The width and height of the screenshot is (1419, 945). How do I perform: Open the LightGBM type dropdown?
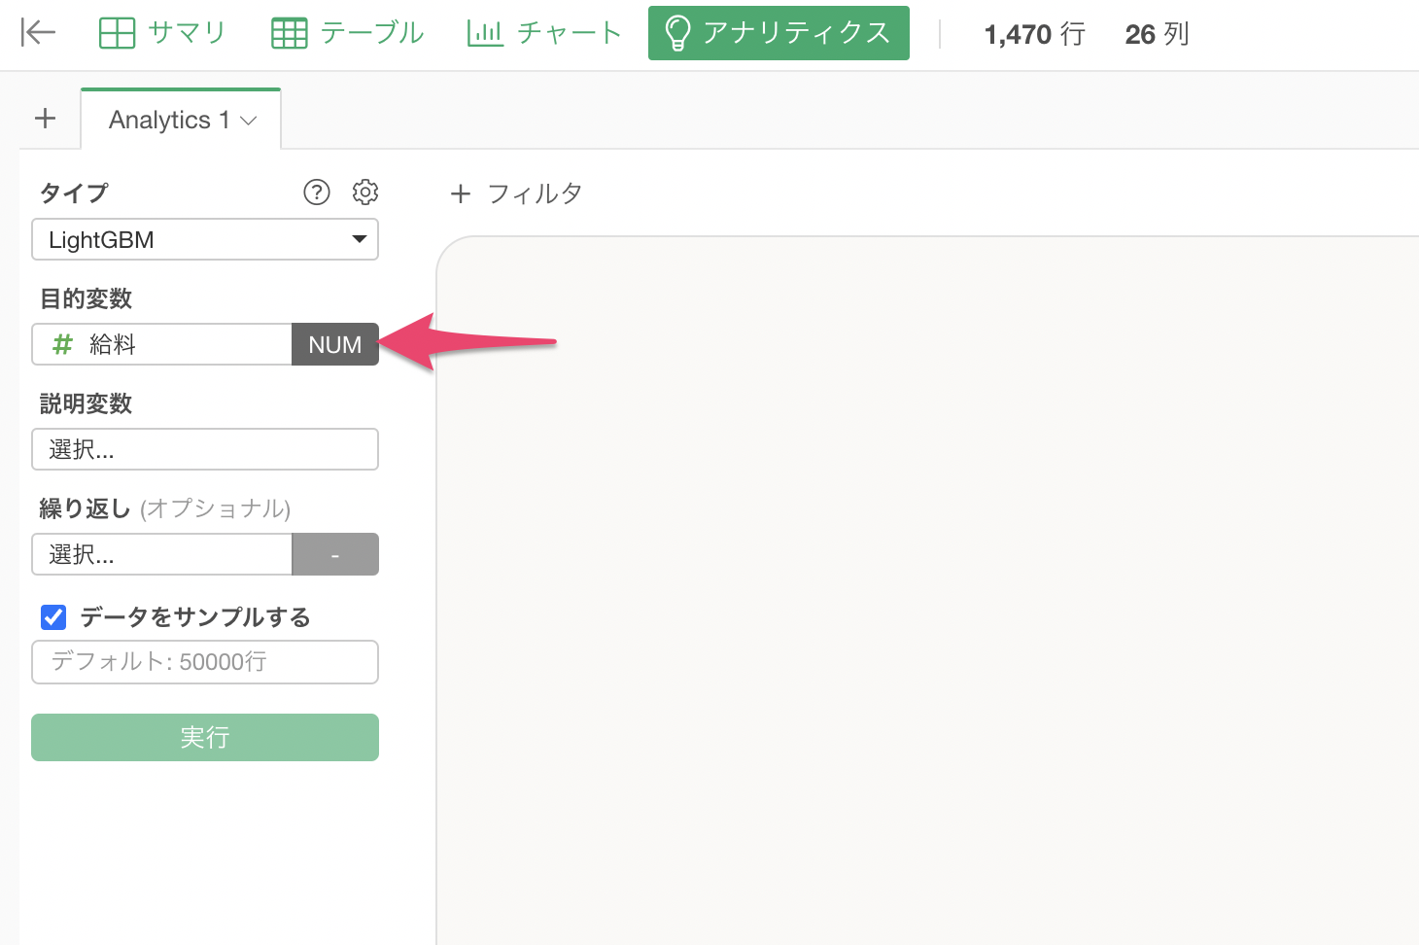point(205,239)
